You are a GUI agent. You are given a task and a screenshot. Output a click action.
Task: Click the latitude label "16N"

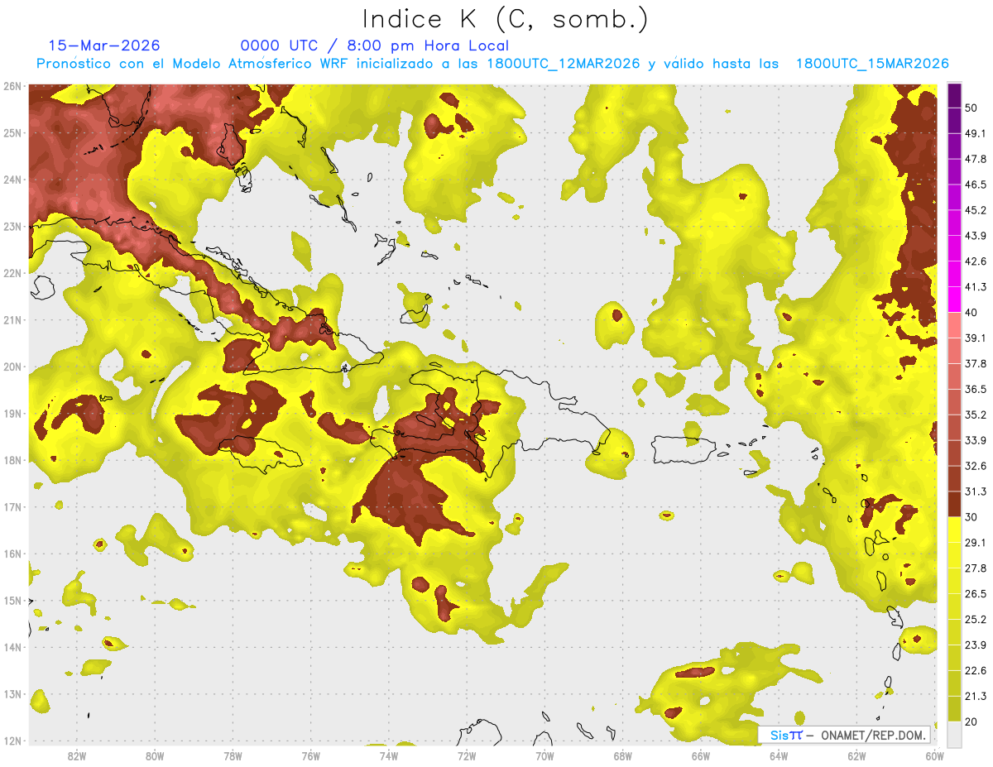click(12, 554)
